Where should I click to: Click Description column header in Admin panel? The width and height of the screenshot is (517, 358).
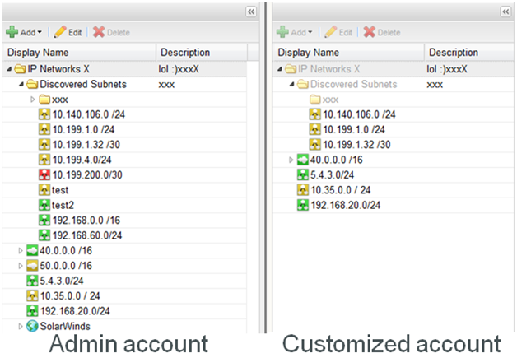[x=202, y=52]
